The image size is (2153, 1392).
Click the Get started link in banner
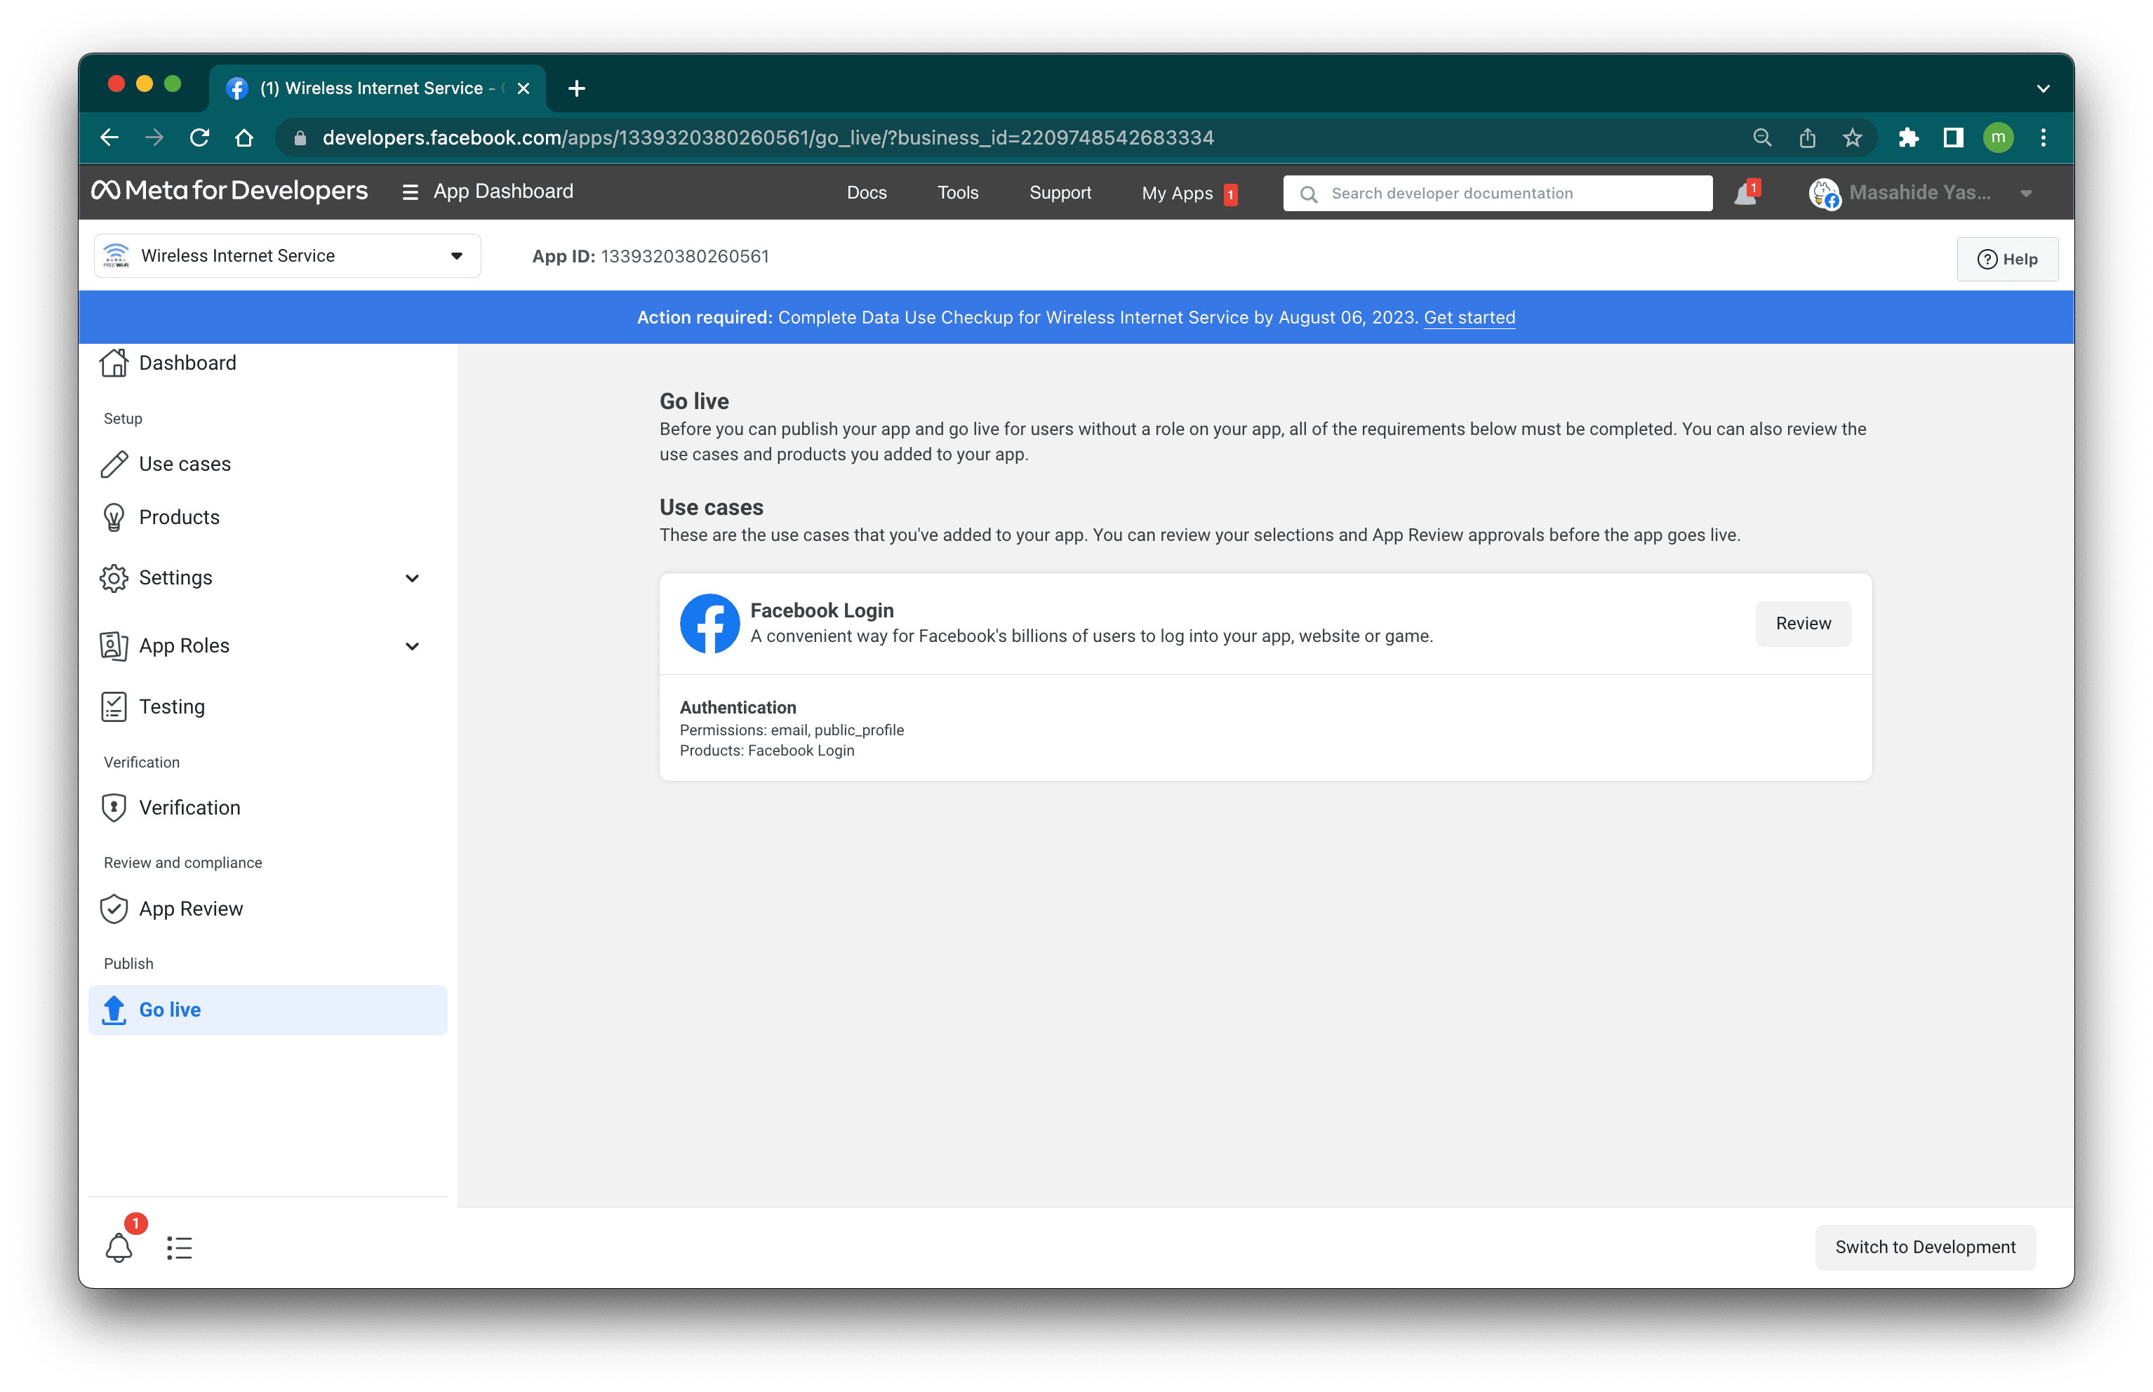(1469, 317)
